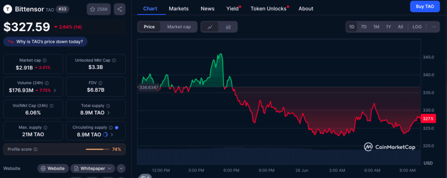
Task: Click the 327.5 current price label
Action: point(428,119)
